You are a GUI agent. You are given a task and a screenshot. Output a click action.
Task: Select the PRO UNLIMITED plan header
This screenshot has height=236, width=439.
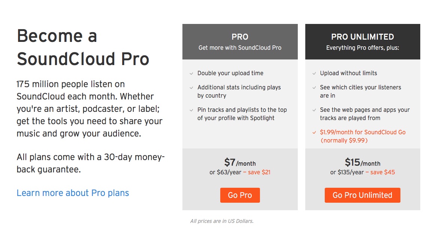click(362, 42)
